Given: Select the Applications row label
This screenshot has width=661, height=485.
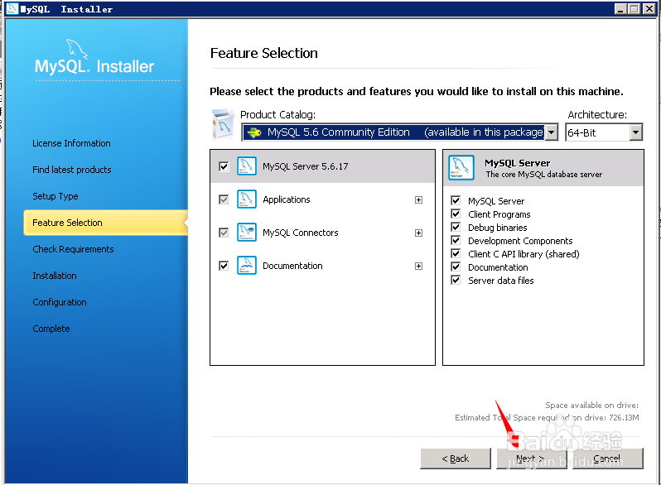Looking at the screenshot, I should tap(287, 199).
